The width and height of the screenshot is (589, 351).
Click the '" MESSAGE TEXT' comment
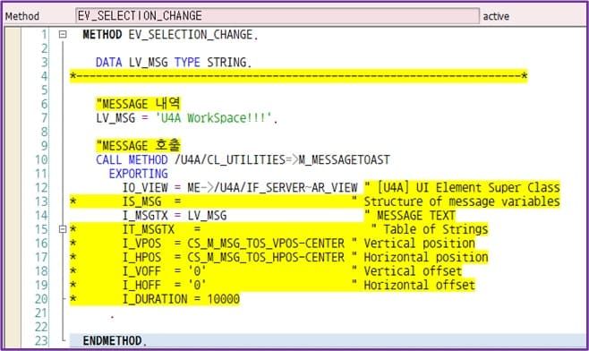coord(410,215)
